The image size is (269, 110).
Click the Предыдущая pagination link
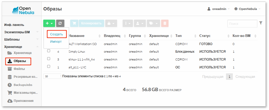[213, 77]
